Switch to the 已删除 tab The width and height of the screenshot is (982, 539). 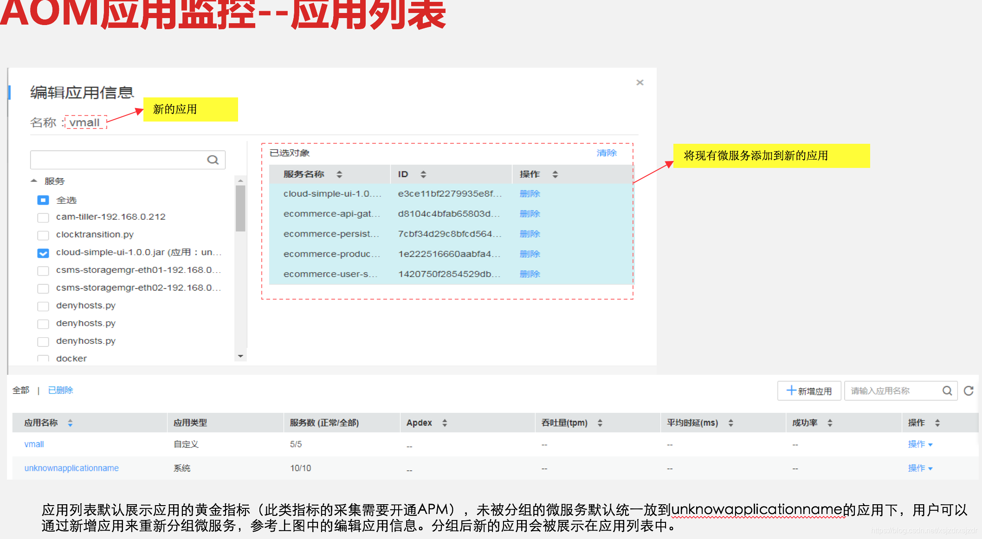click(61, 391)
